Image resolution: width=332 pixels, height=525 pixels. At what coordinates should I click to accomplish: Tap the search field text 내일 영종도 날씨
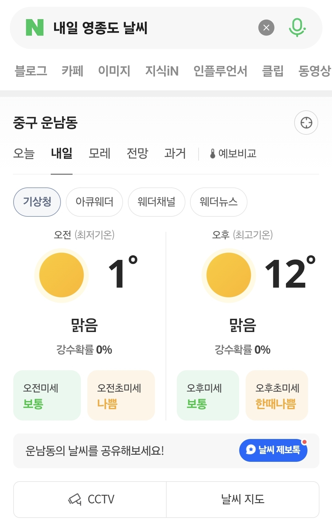point(101,28)
